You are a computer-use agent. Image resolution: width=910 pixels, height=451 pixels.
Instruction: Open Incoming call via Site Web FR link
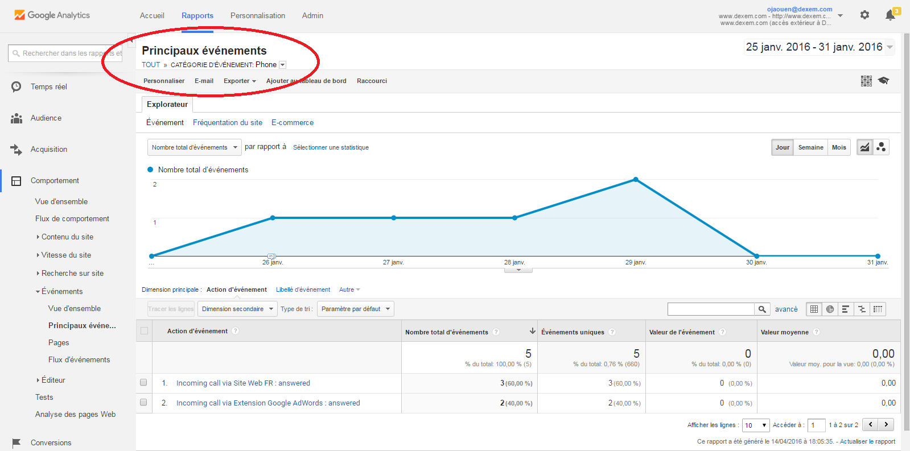coord(243,383)
